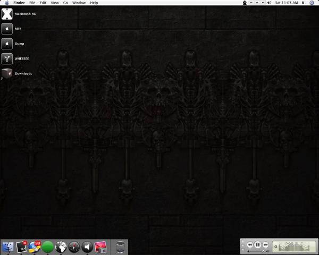319x255 pixels.
Task: Select the Dump volume icon
Action: point(7,44)
